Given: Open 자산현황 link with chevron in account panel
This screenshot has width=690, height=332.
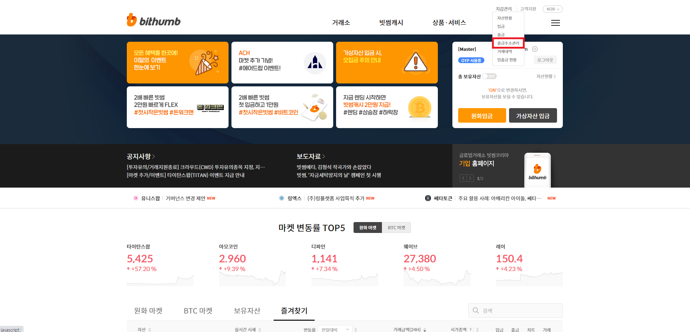Looking at the screenshot, I should tap(546, 76).
